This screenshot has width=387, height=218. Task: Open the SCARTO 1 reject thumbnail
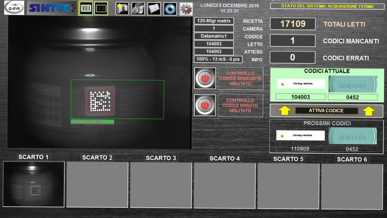[x=34, y=184]
